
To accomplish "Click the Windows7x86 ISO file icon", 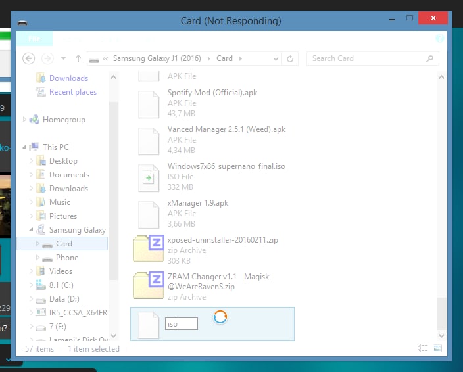I will pyautogui.click(x=149, y=178).
